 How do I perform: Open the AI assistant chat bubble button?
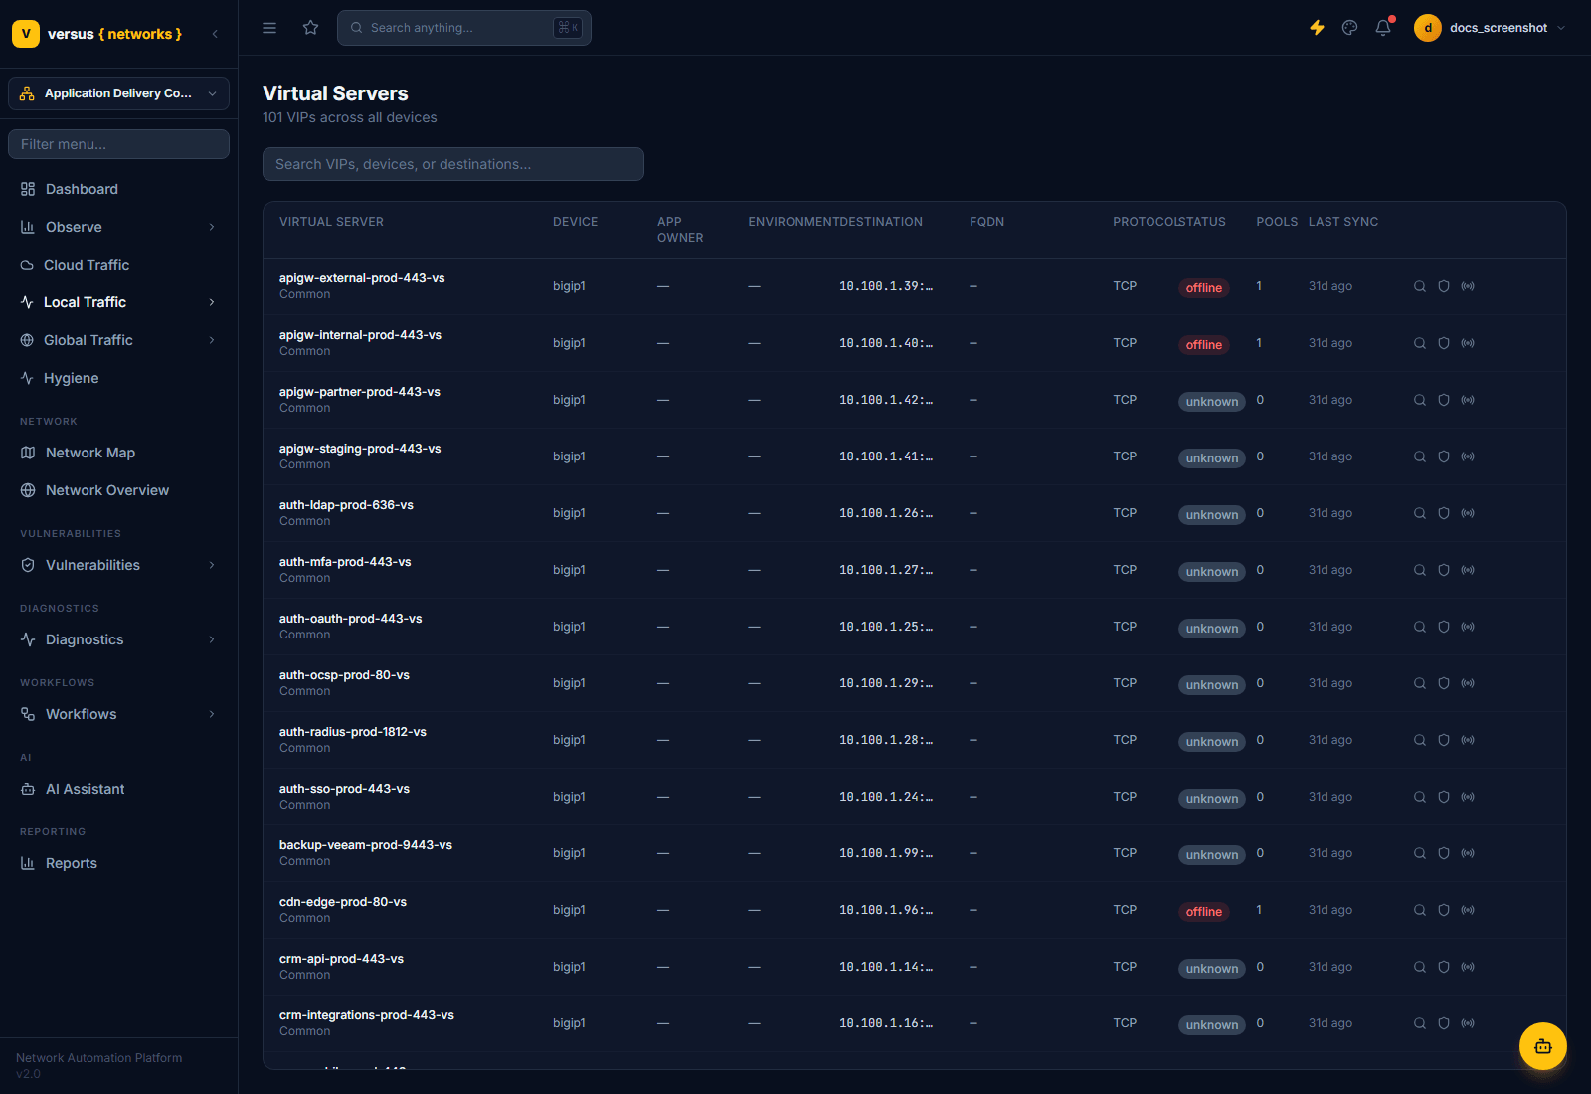[x=1543, y=1046]
